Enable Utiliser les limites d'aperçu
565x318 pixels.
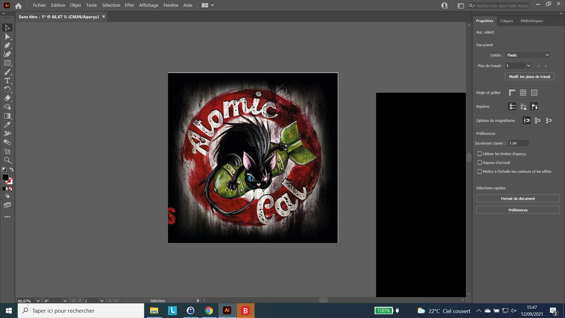click(480, 154)
